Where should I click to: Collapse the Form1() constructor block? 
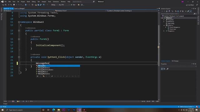pyautogui.click(x=19, y=39)
